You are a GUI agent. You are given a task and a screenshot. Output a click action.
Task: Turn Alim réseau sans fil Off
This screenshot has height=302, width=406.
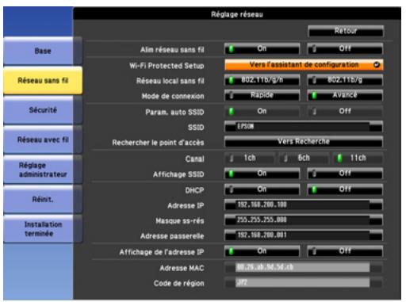[345, 49]
